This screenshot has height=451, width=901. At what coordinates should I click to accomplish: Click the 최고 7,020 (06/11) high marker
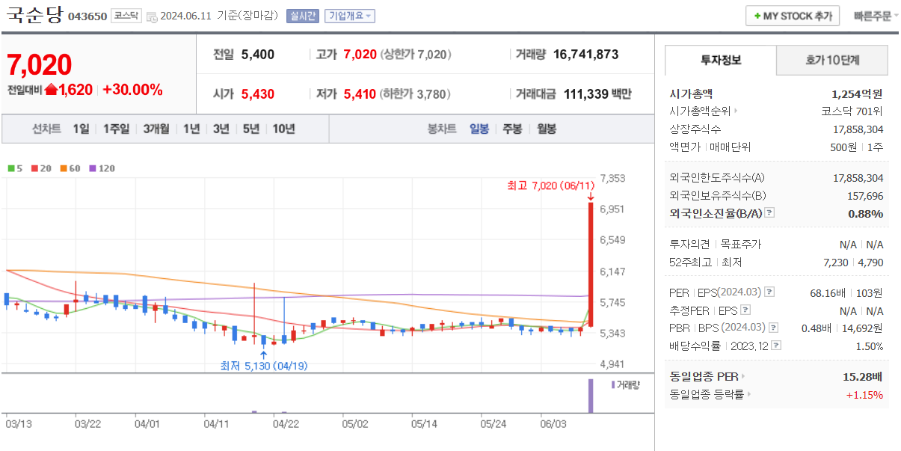[550, 185]
